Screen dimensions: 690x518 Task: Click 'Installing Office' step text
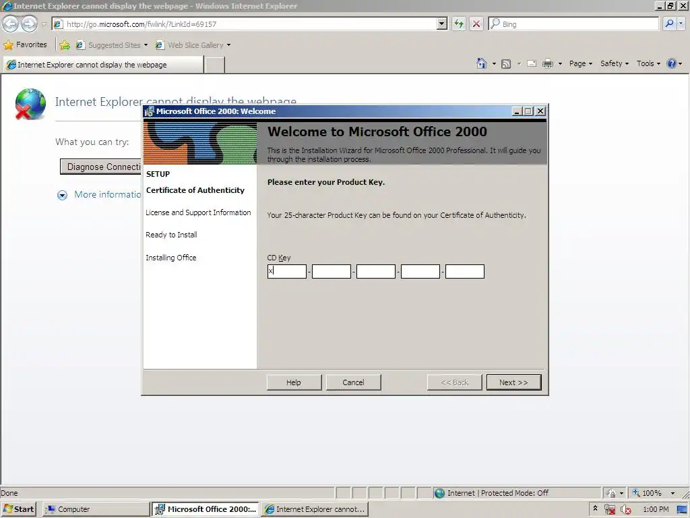pyautogui.click(x=170, y=258)
